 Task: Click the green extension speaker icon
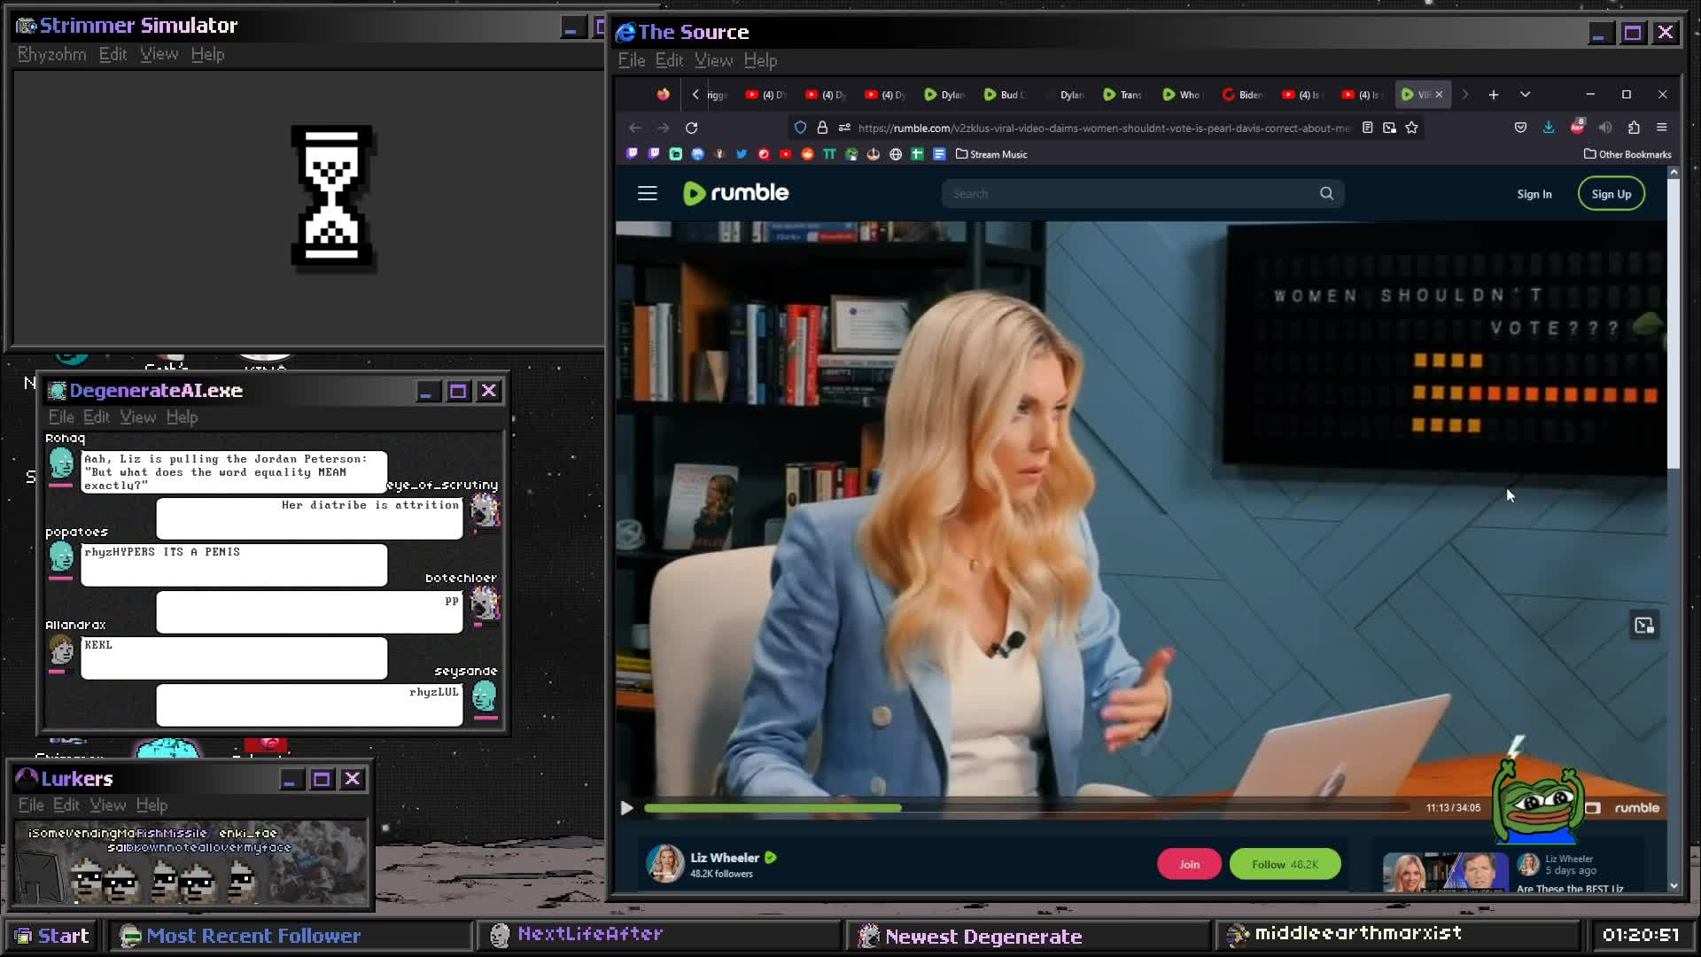[x=1605, y=128]
